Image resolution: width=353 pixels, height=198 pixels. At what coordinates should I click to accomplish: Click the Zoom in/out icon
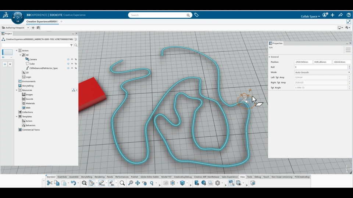(x=131, y=183)
